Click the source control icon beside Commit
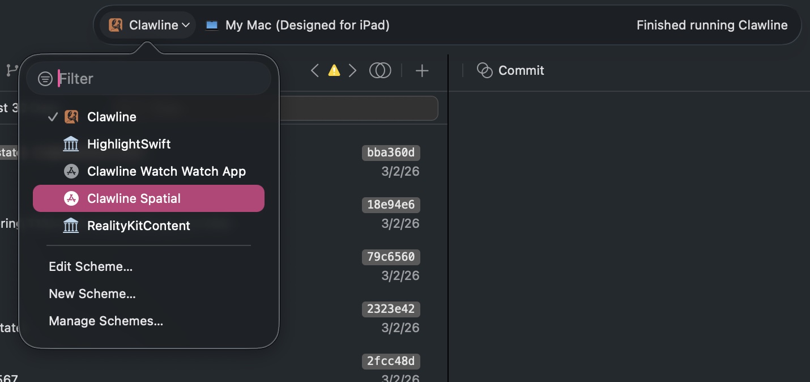 (485, 70)
